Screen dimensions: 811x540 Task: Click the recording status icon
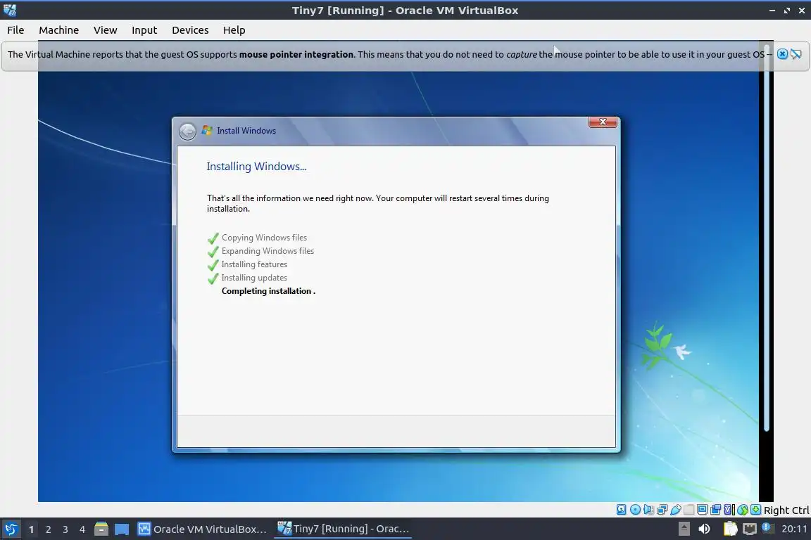(715, 510)
